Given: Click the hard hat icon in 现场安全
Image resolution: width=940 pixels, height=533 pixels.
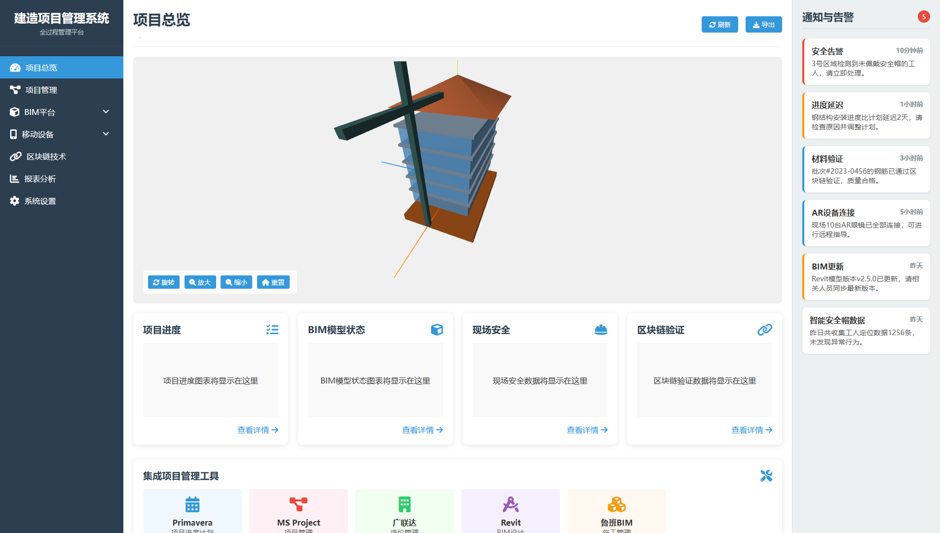Looking at the screenshot, I should tap(601, 330).
